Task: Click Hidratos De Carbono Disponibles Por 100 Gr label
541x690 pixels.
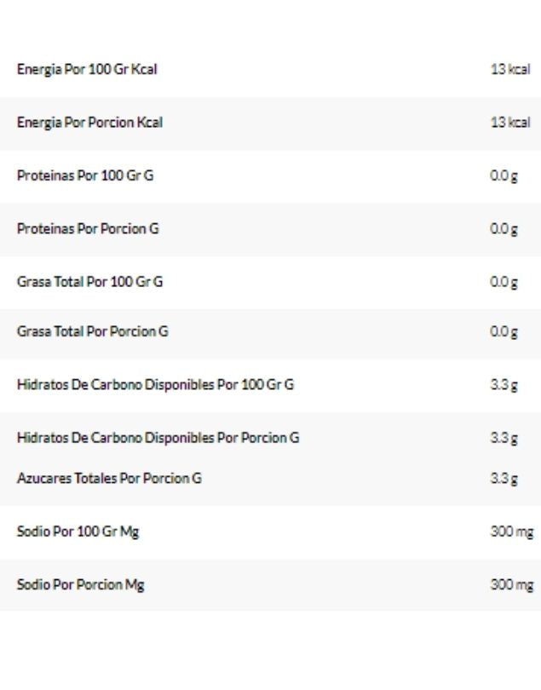Action: click(x=155, y=384)
